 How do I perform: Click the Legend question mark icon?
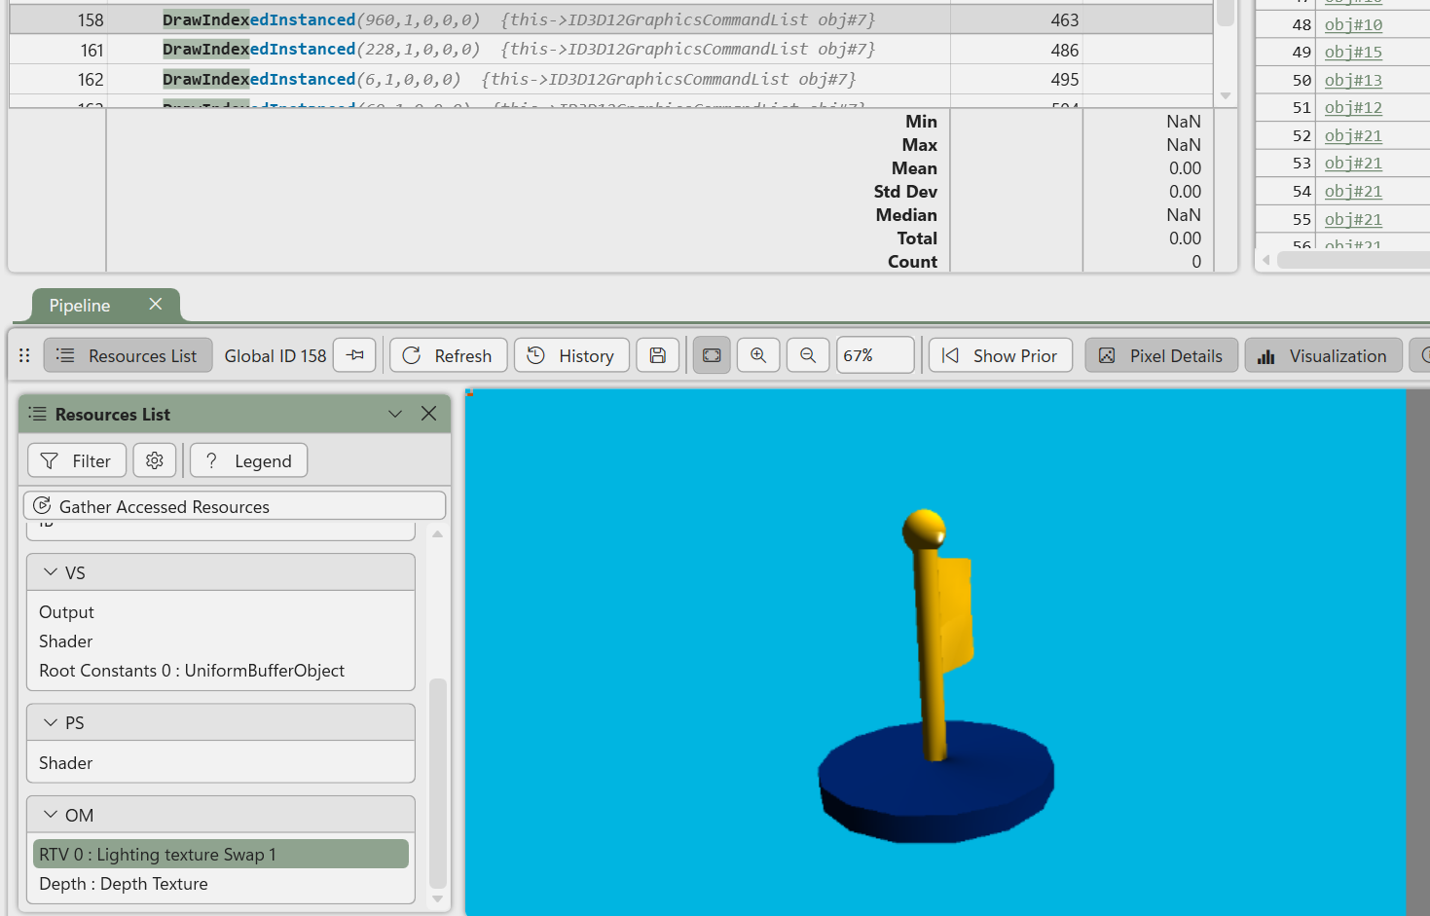click(x=211, y=460)
